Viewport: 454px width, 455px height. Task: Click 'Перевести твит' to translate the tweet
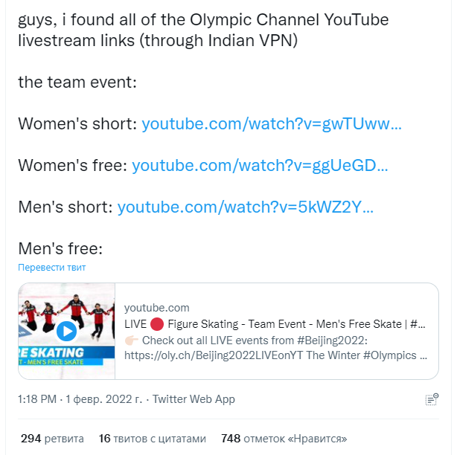52,268
